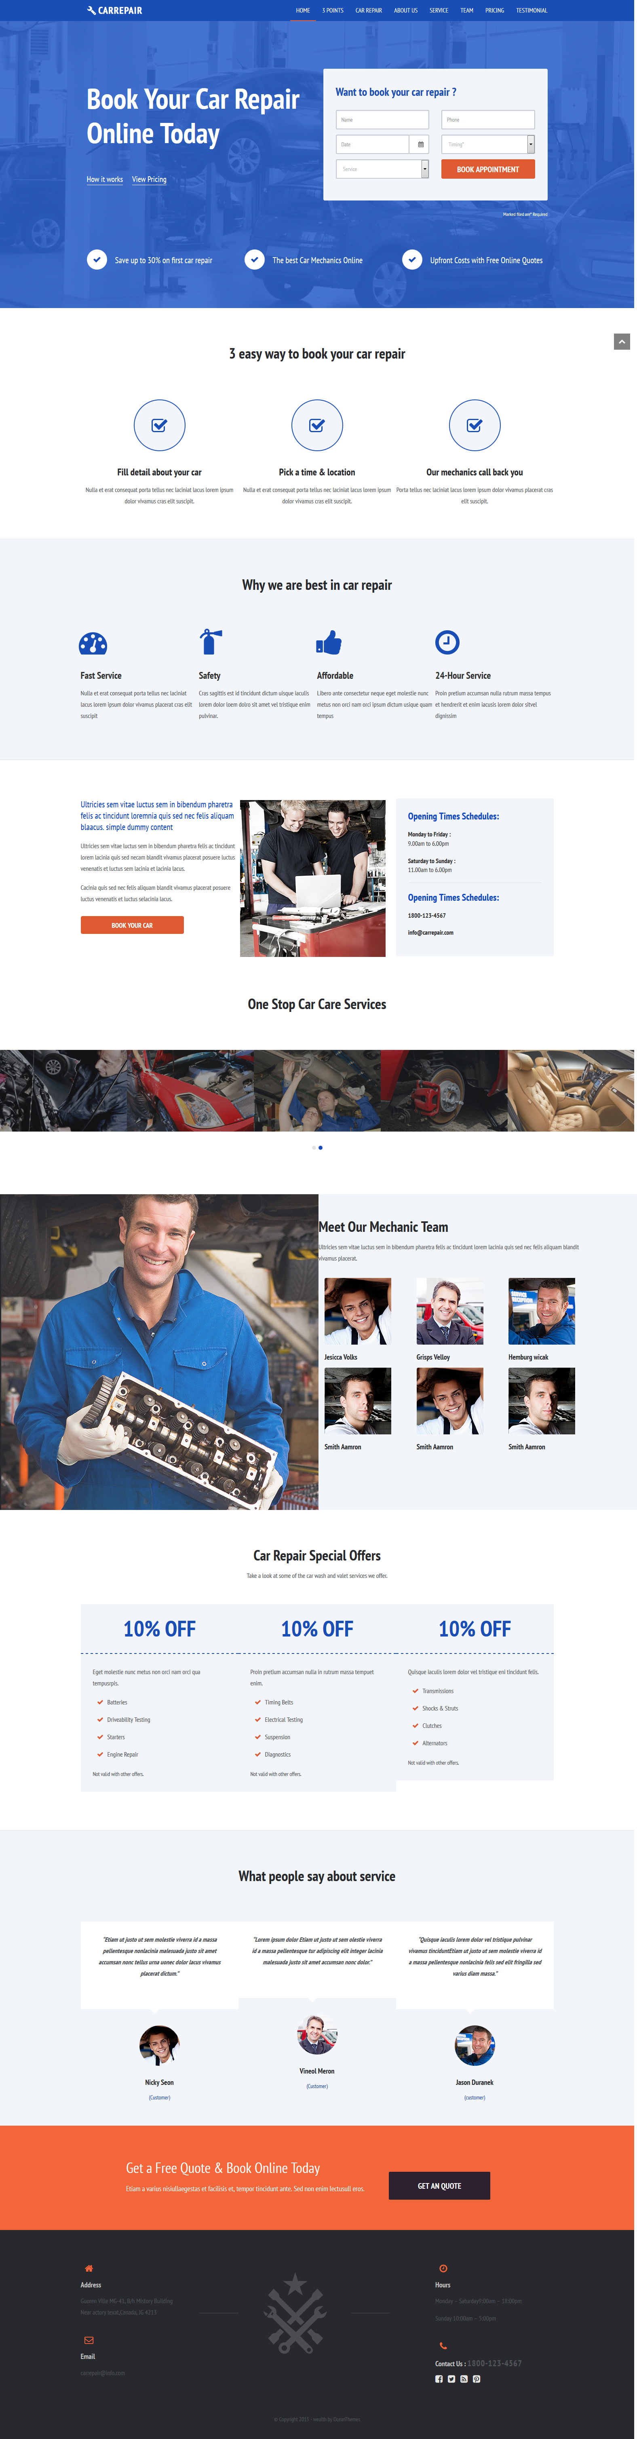Click the Name input field
Image resolution: width=637 pixels, height=2439 pixels.
(x=382, y=119)
